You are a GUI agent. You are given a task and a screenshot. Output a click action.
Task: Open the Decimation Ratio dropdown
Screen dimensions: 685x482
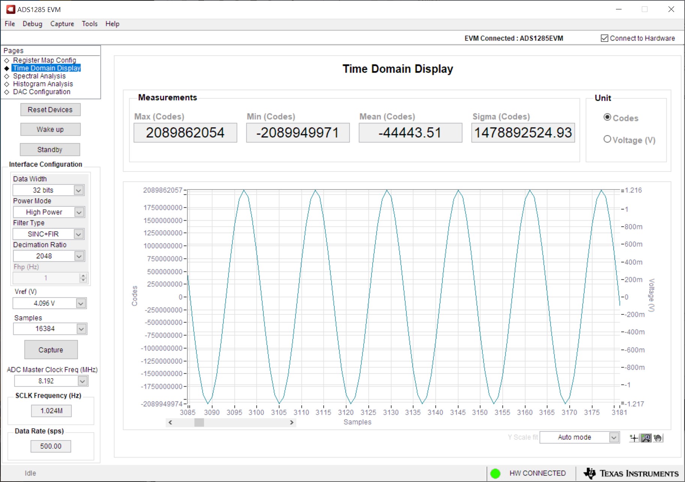coord(79,256)
